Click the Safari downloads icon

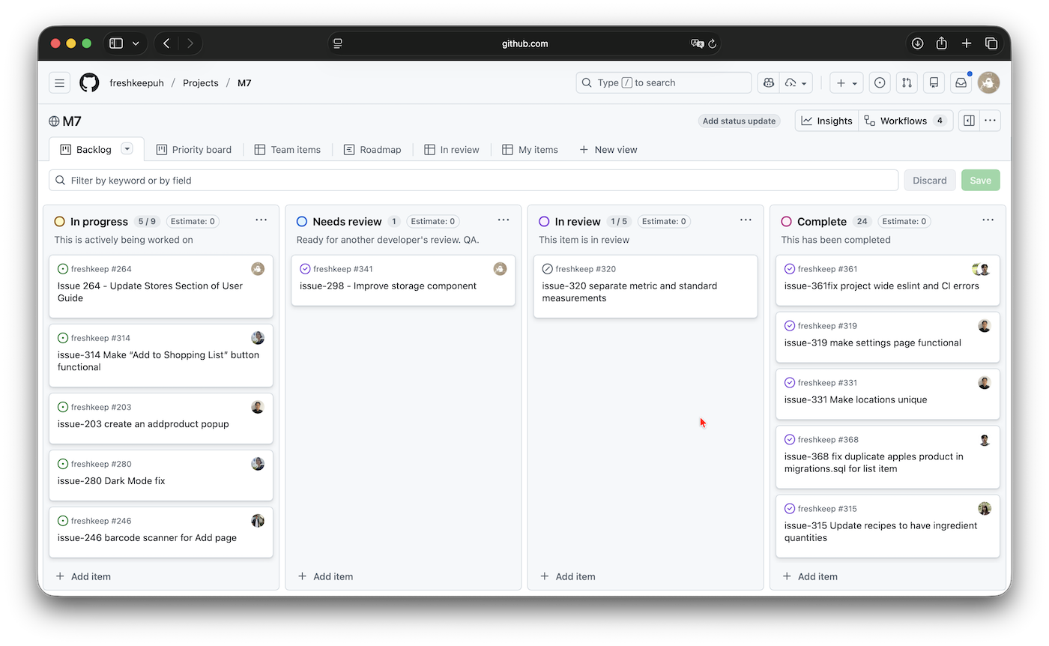(x=917, y=43)
